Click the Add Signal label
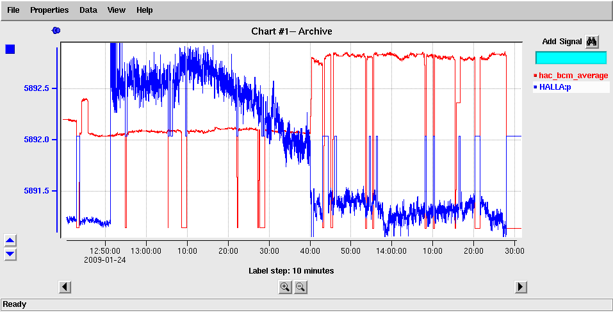The image size is (613, 312). coord(562,42)
